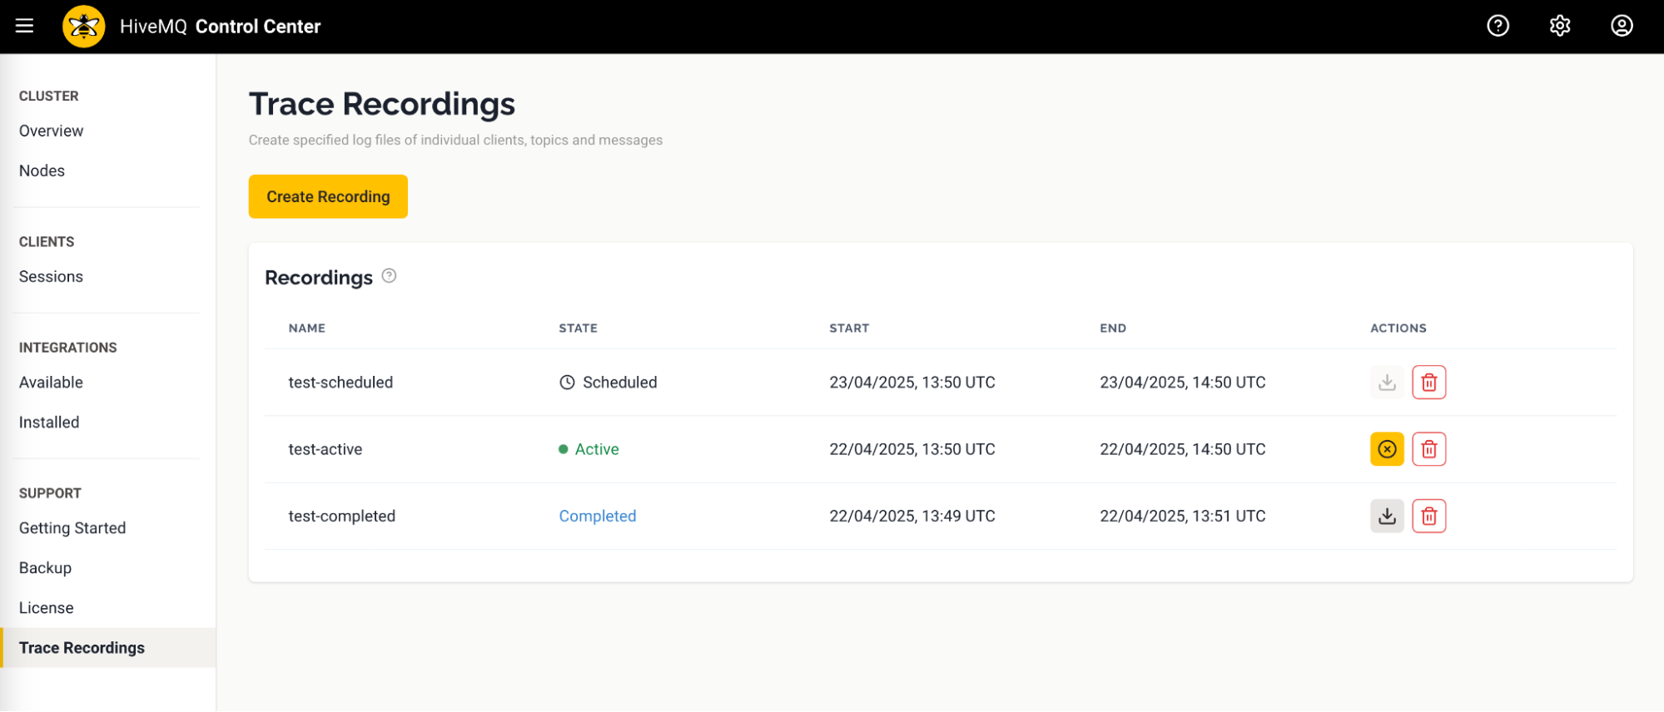1664x712 pixels.
Task: Open Installed integrations page
Action: pyautogui.click(x=49, y=423)
